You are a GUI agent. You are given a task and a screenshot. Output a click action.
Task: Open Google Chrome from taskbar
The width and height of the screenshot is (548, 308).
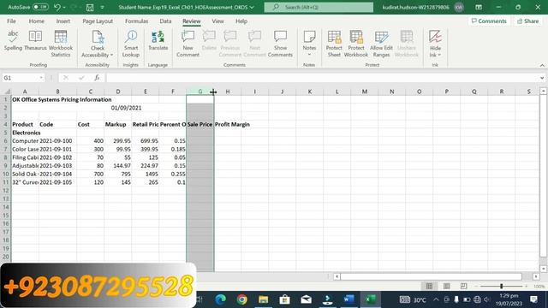click(241, 299)
